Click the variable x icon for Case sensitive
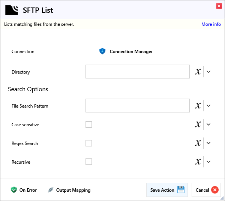 (198, 124)
